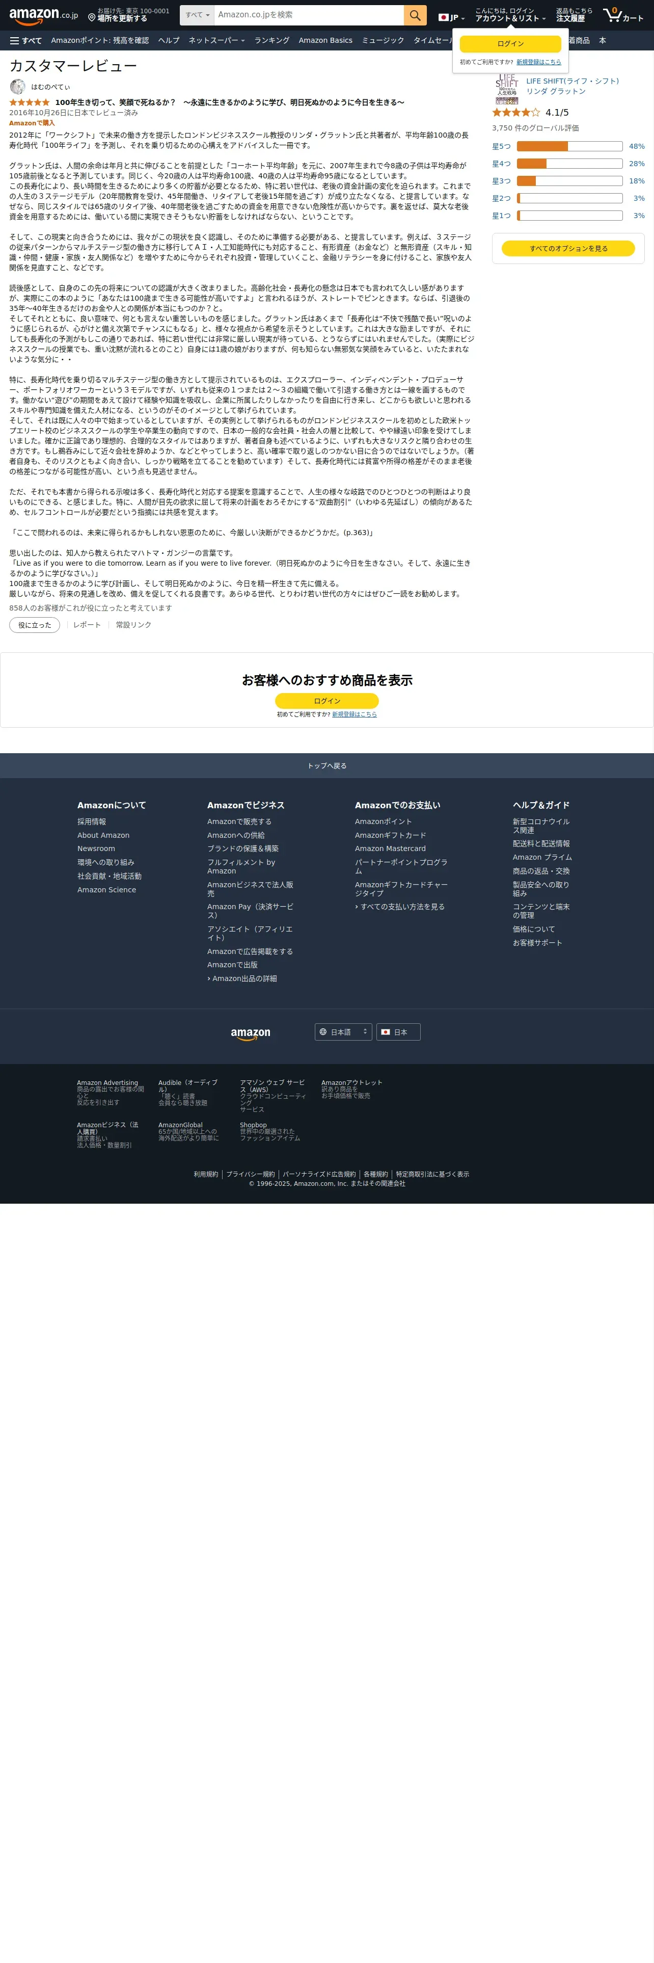Image resolution: width=654 pixels, height=1963 pixels.
Task: Open AmazonGlobal footer link
Action: (180, 1126)
